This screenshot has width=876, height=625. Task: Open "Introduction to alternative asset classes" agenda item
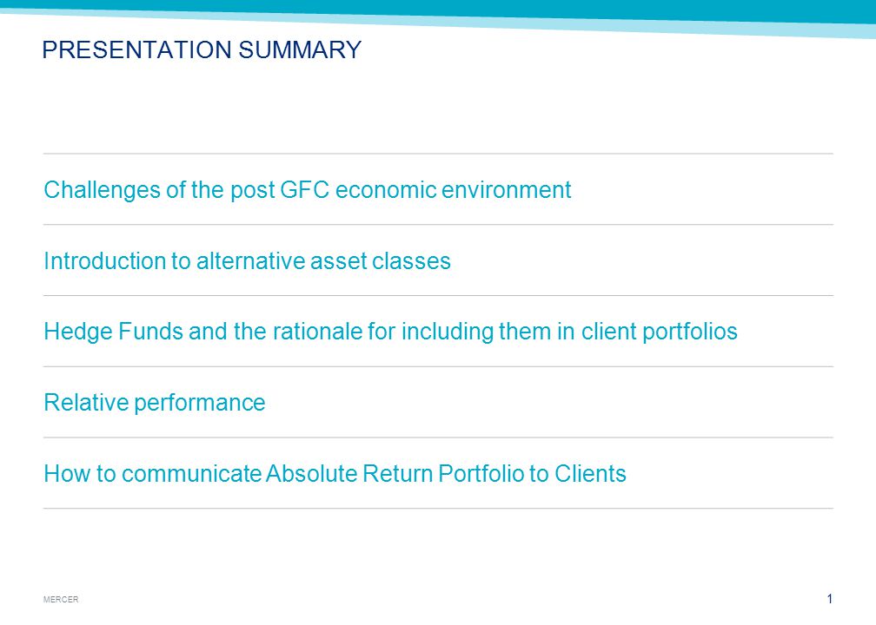(247, 261)
